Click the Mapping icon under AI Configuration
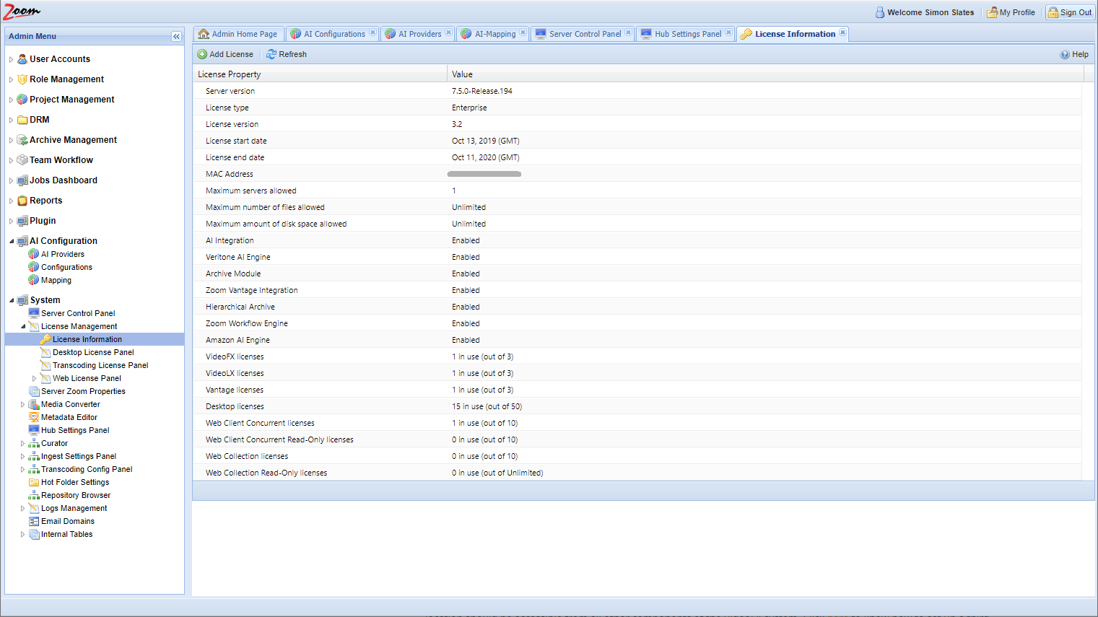The image size is (1098, 617). 34,280
